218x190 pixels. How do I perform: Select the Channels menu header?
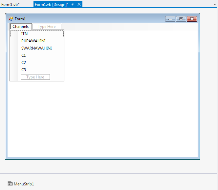click(21, 26)
